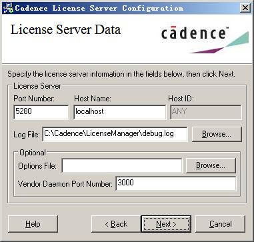Click the title bar application icon
Image resolution: width=254 pixels, height=242 pixels.
8,8
